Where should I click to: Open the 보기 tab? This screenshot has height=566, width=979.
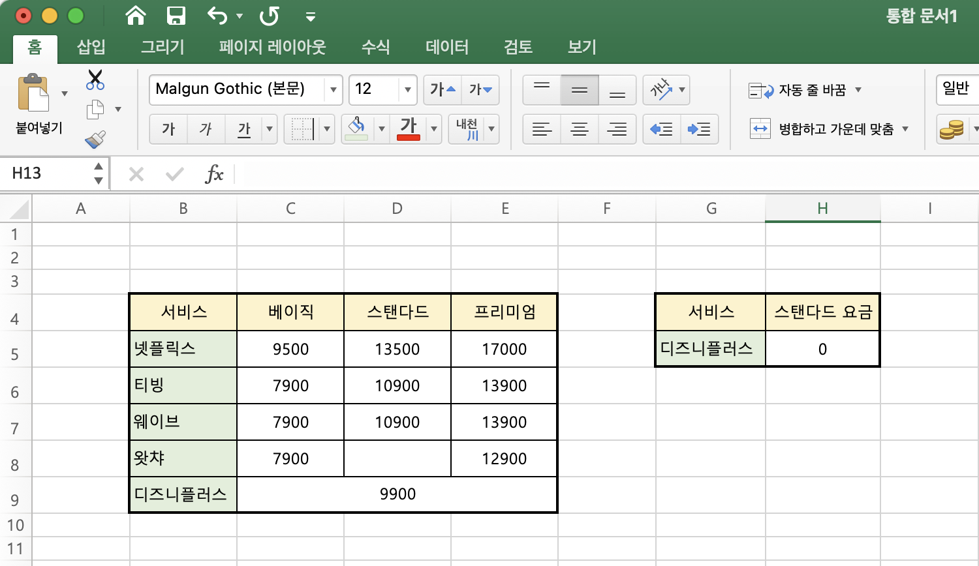582,47
